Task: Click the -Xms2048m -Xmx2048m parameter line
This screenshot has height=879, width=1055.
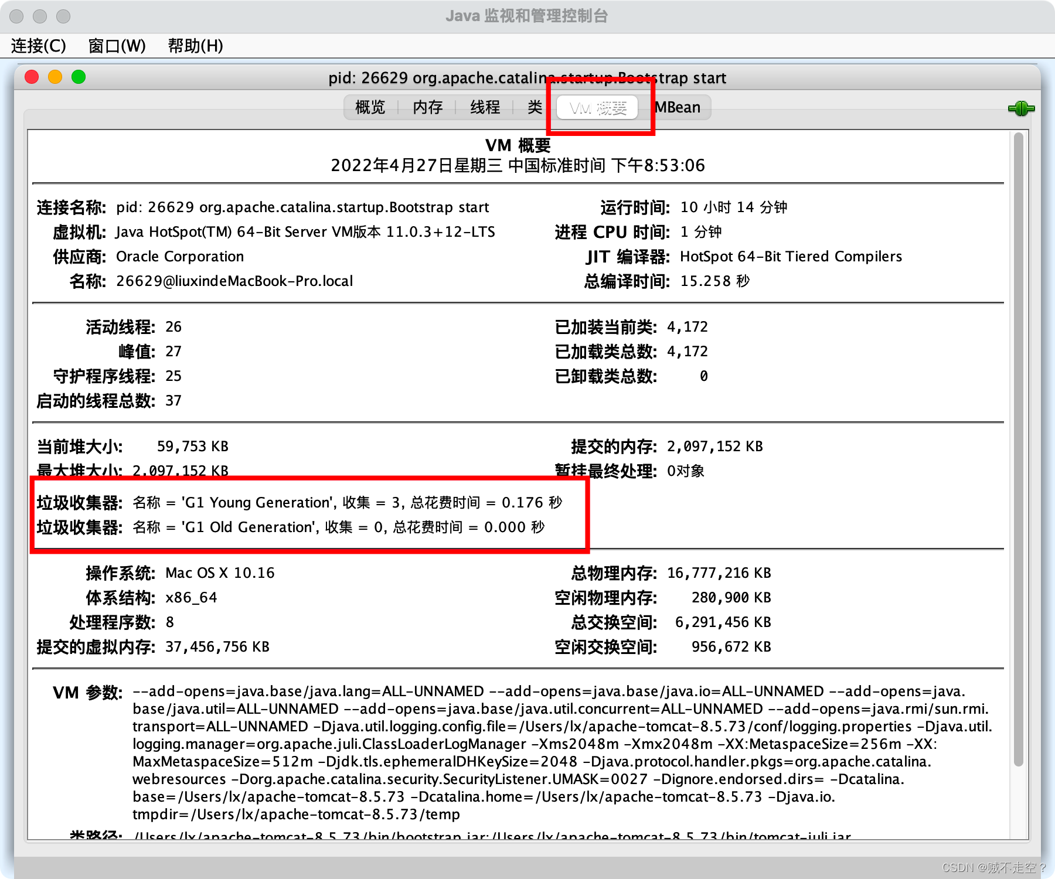Action: [535, 744]
